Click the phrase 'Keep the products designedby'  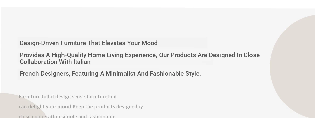pyautogui.click(x=108, y=107)
